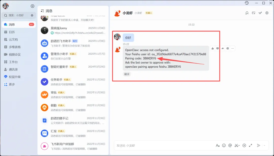Click sender avatar beside 你好 message
Viewport: 274px width, 156px height.
pyautogui.click(x=117, y=37)
